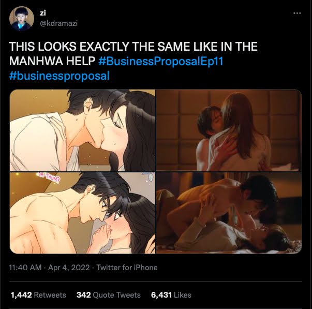Image resolution: width=312 pixels, height=309 pixels.
Task: Open the display name zi
Action: (x=43, y=13)
